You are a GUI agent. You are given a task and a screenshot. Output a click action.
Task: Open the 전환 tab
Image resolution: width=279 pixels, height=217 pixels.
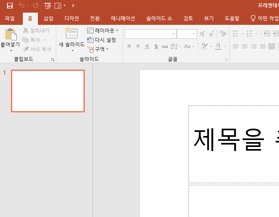click(x=95, y=18)
